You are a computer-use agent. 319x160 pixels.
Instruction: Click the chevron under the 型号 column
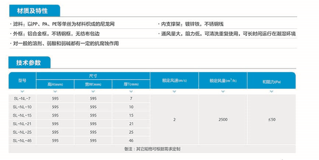(x=22, y=92)
